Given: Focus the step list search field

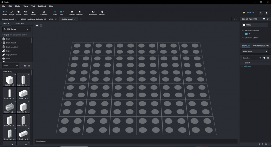Looking at the screenshot, I should coord(251,58).
